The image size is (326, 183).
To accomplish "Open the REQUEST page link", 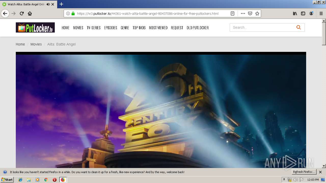I will point(177,28).
